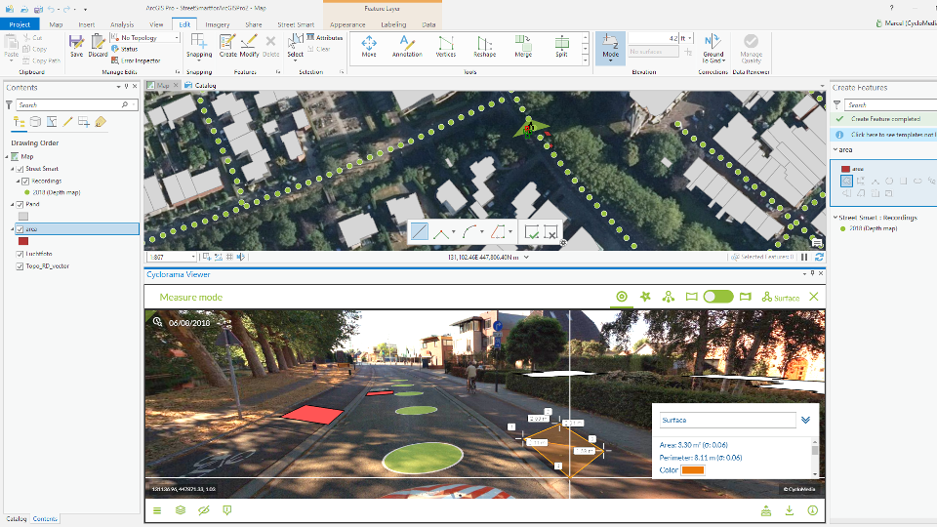This screenshot has width=937, height=527.
Task: Click the hamburger menu icon in Cyclorama
Action: [157, 510]
